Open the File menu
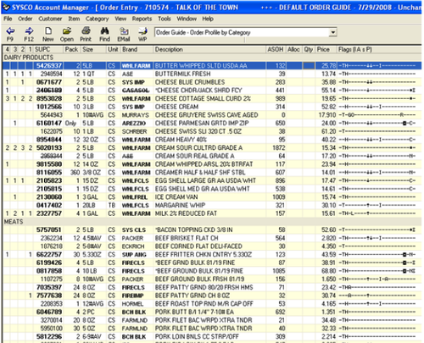This screenshot has height=343, width=424. (8, 19)
